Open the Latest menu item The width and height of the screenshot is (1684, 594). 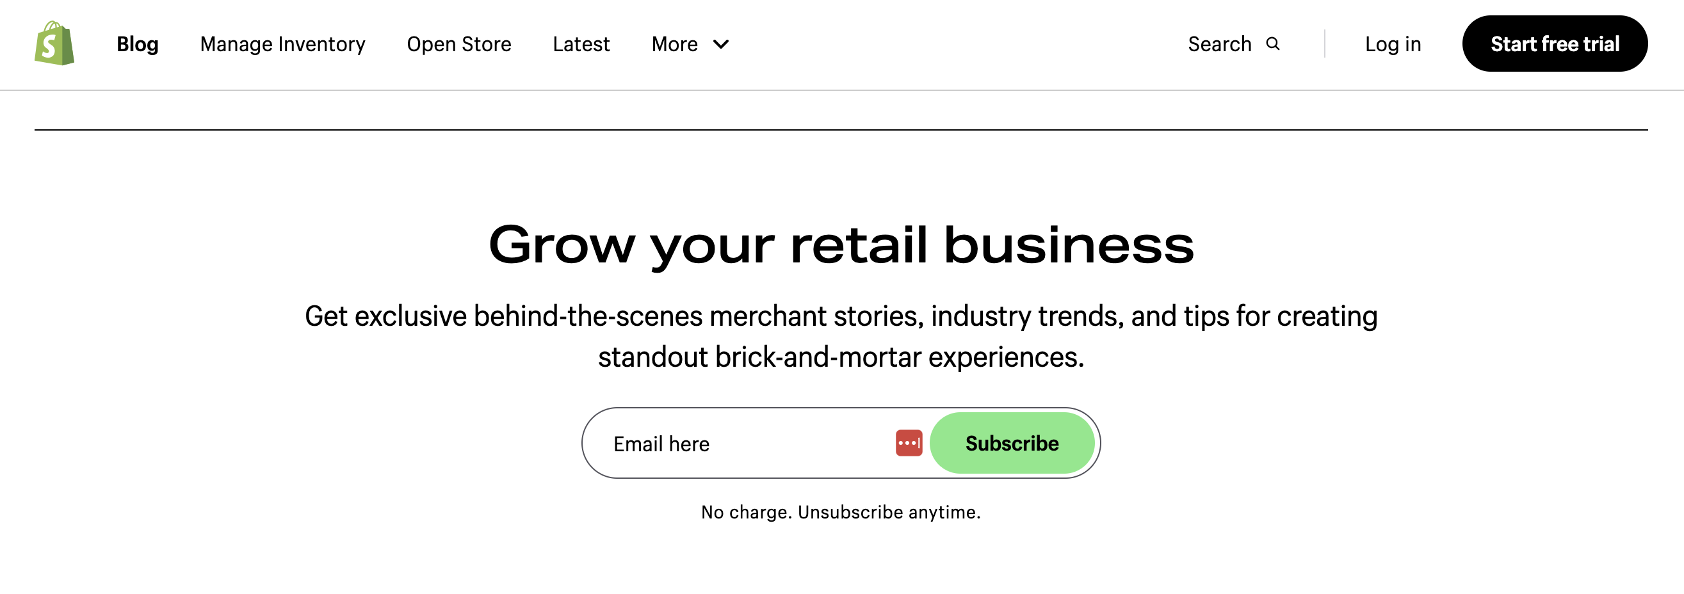tap(581, 44)
